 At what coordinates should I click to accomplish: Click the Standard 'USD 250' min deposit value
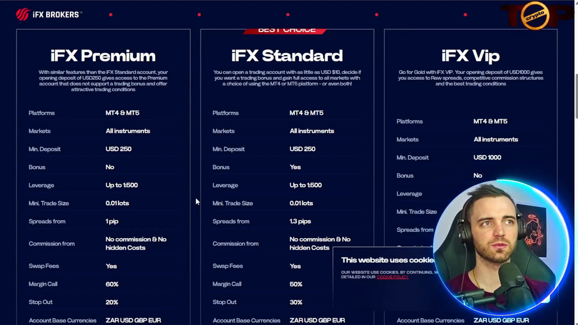click(x=302, y=149)
